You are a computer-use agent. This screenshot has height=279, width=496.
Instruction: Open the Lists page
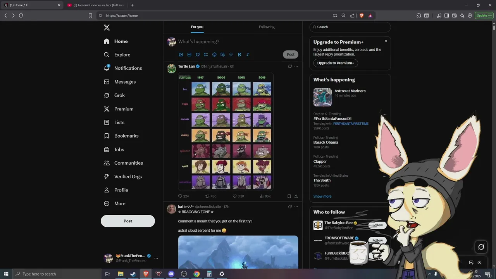tap(114, 122)
